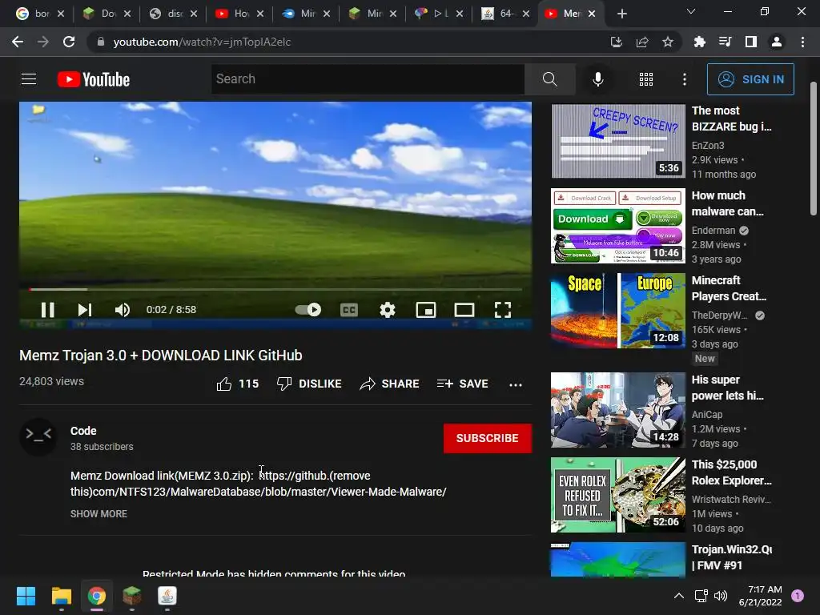Open media controls icon in toolbar
Screen dimensions: 820x615
pos(725,42)
